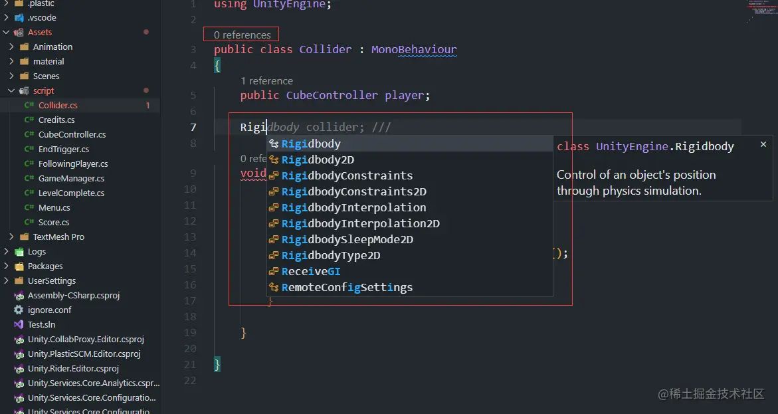
Task: Click the class icon beside Rigidbody suggestion
Action: coord(274,144)
